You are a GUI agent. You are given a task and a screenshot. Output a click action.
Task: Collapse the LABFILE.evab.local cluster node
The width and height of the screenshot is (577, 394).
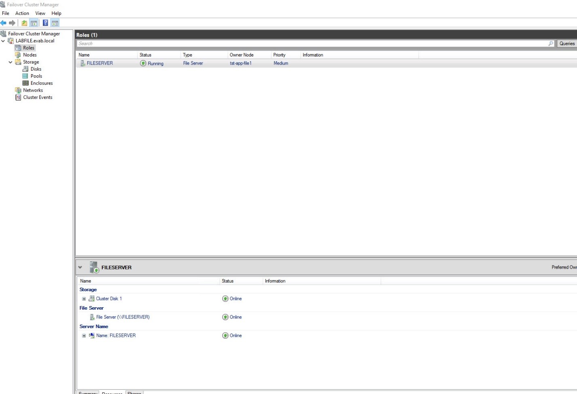coord(3,41)
